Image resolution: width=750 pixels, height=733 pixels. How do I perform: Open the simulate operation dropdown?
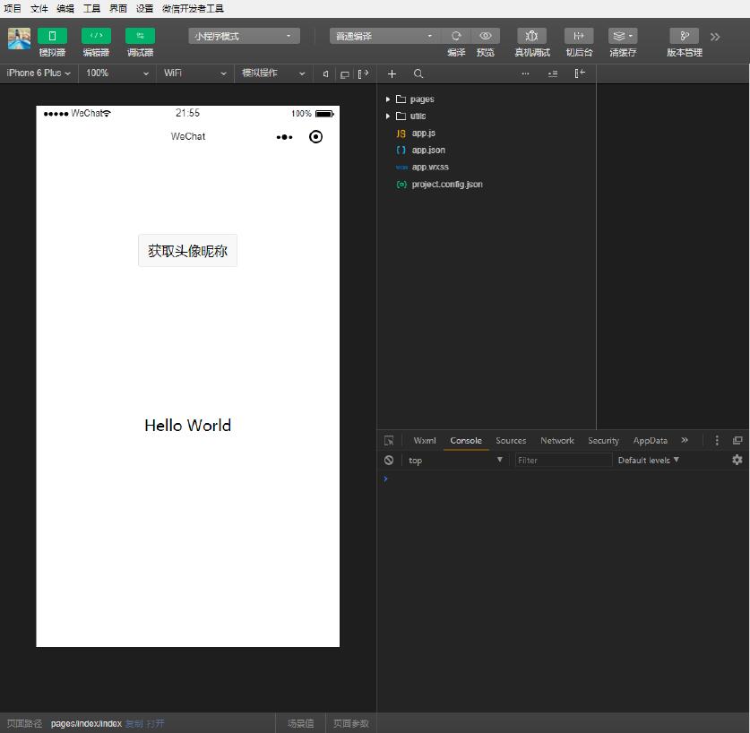[273, 73]
